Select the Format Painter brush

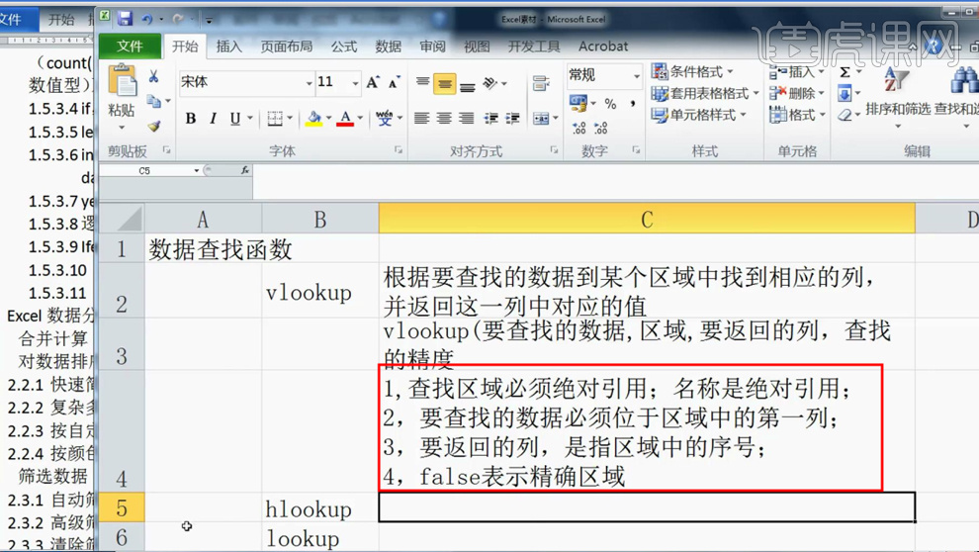click(153, 126)
